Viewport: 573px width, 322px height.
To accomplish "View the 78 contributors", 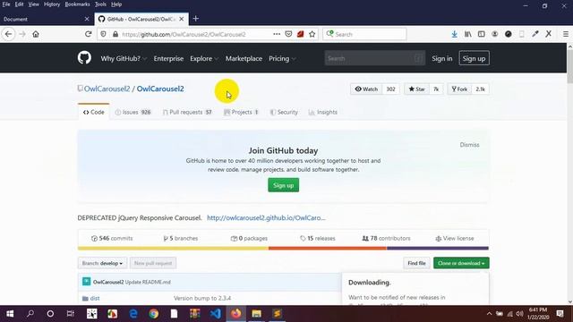I will click(x=386, y=239).
